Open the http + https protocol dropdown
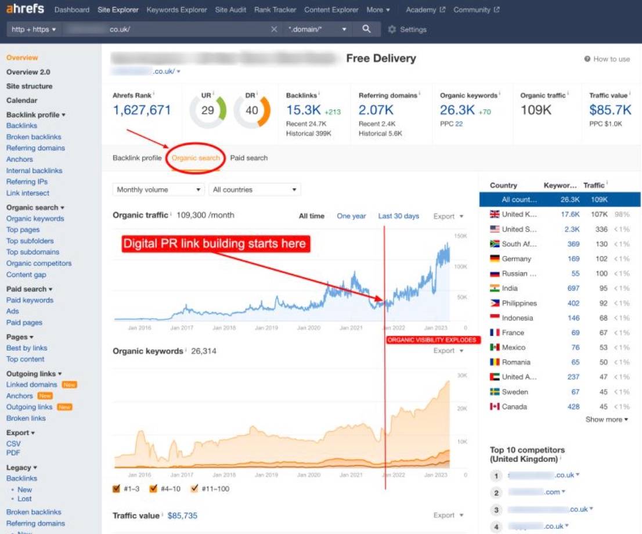This screenshot has height=534, width=642. click(x=34, y=29)
